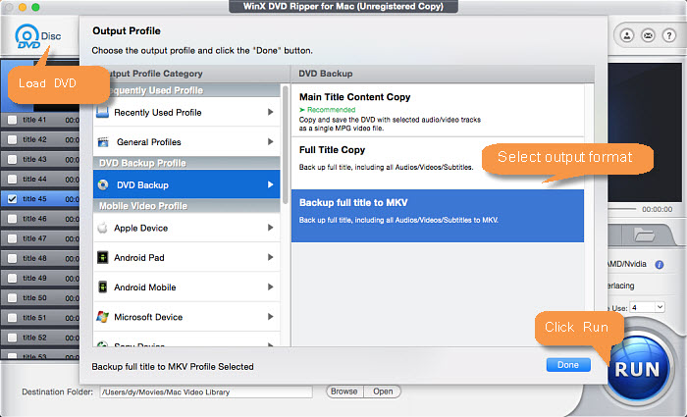This screenshot has height=417, width=687.
Task: Click the Microsoft Device Windows icon
Action: coord(102,317)
